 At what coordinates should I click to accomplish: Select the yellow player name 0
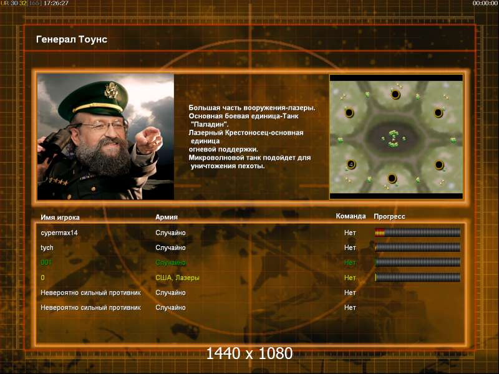pyautogui.click(x=42, y=277)
